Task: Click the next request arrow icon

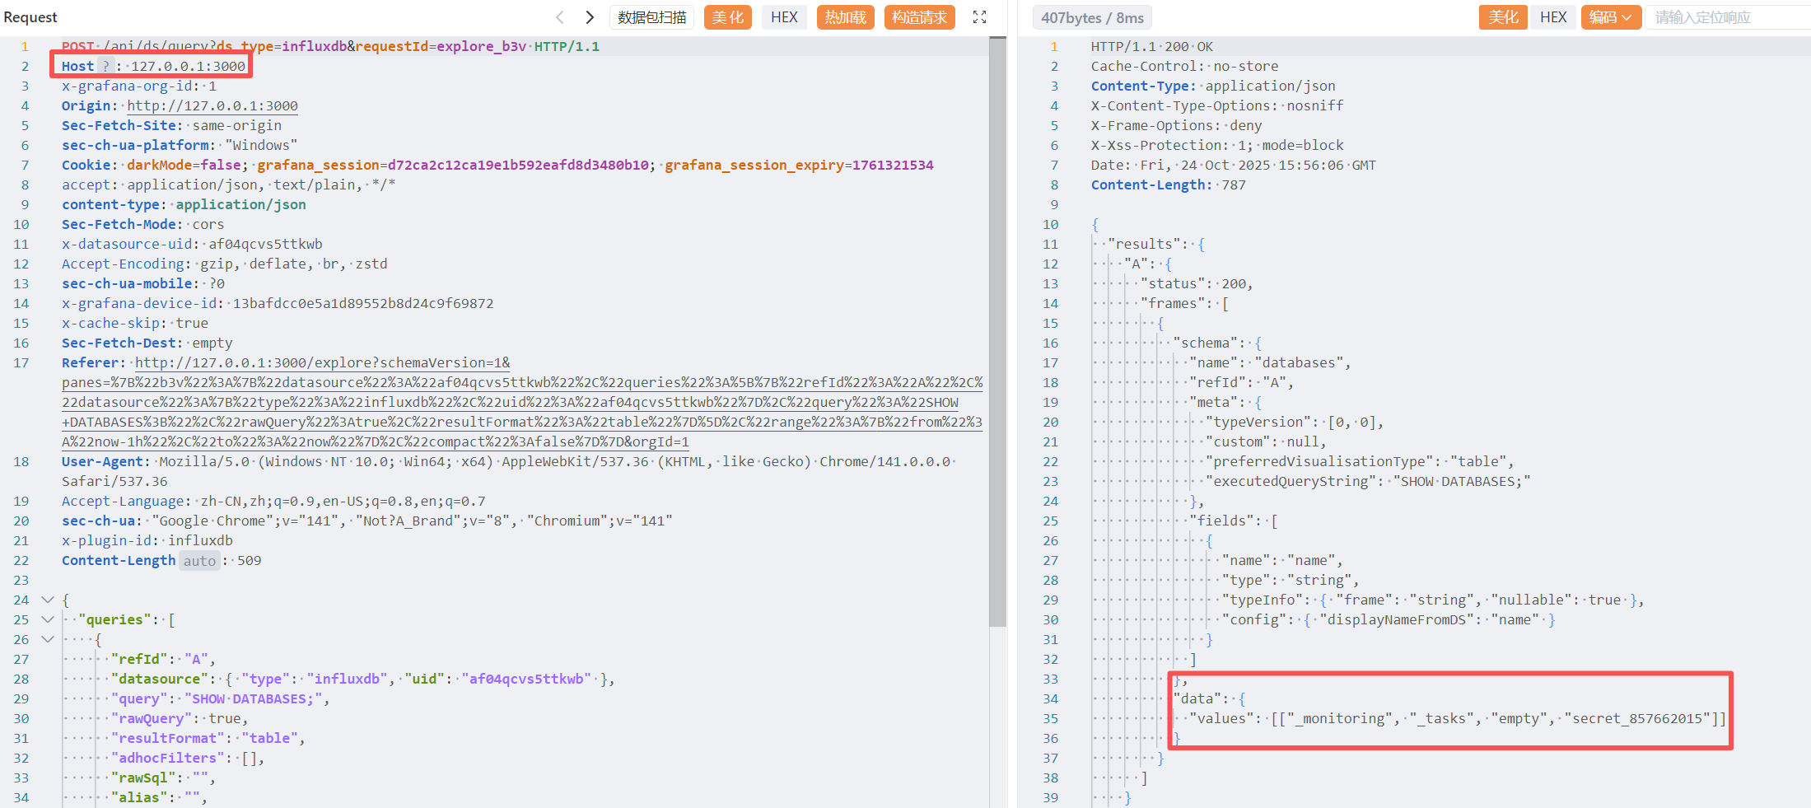Action: point(590,17)
